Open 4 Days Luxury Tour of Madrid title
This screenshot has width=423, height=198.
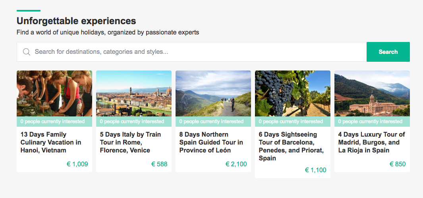(371, 142)
